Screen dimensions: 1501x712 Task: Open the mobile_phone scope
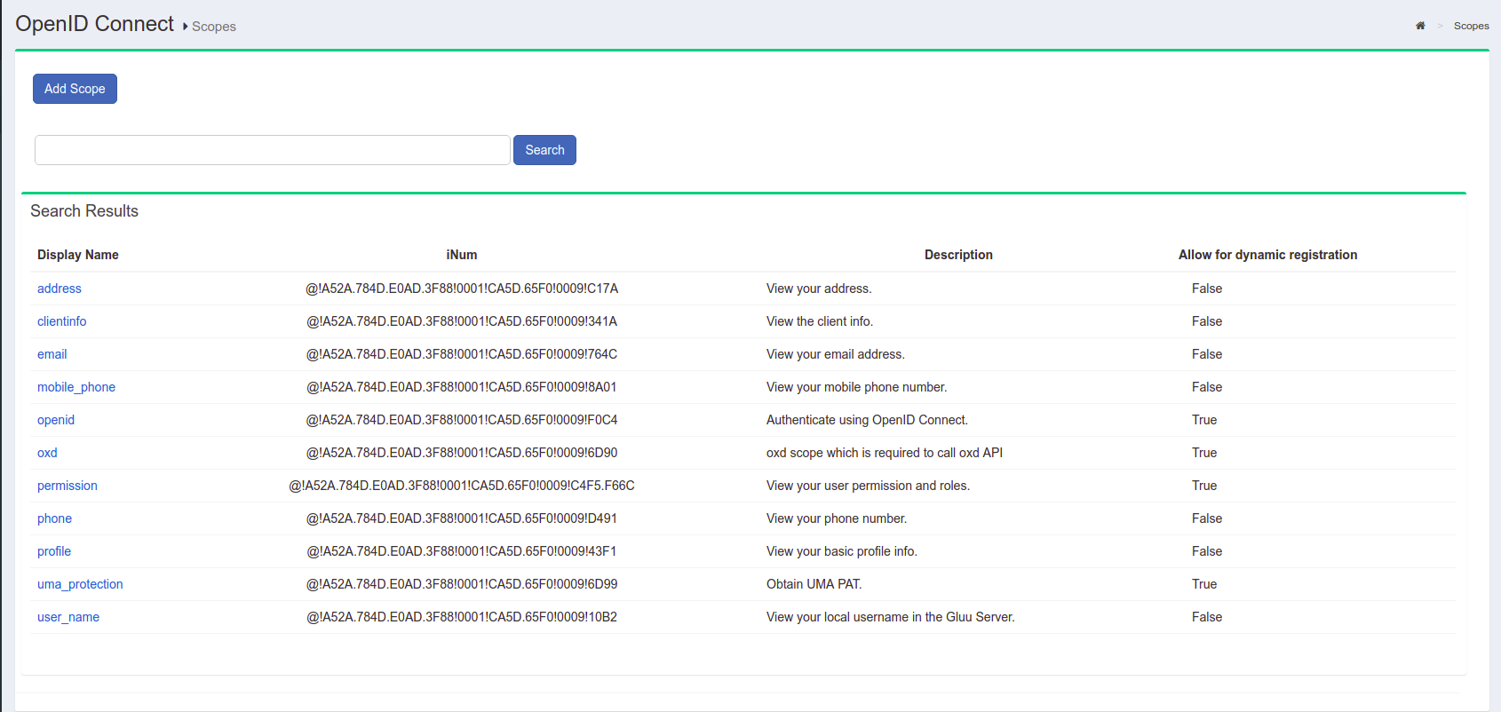click(76, 387)
